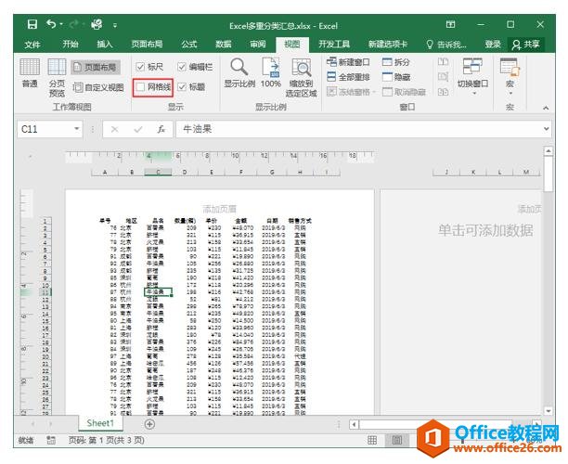Image resolution: width=568 pixels, height=464 pixels.
Task: Click horizontal scrollbar left arrow
Action: (x=354, y=424)
